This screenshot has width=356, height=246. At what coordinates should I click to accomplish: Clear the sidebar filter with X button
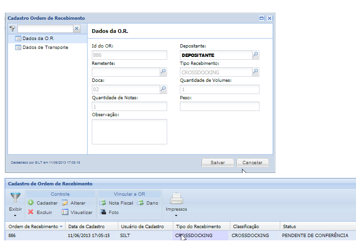(77, 29)
